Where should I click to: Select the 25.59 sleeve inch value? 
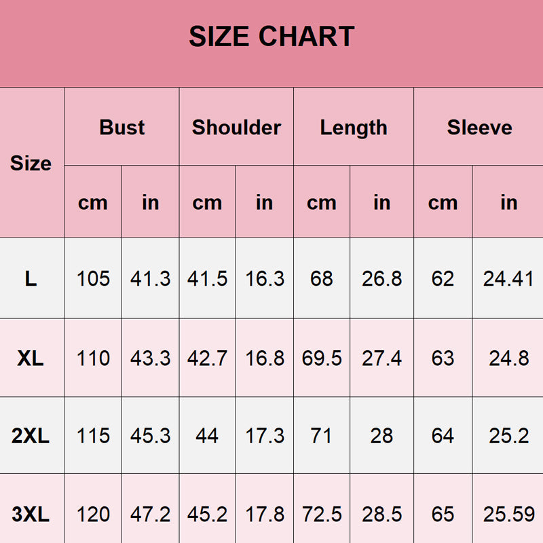[508, 515]
